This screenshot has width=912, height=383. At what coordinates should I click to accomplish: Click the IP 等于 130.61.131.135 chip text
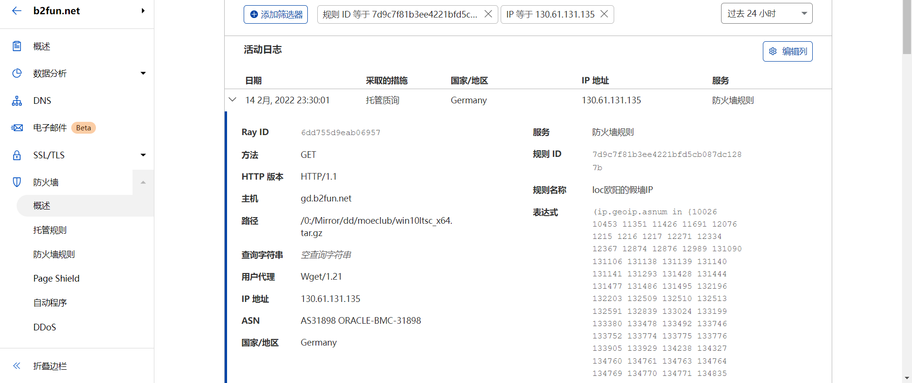tap(550, 14)
